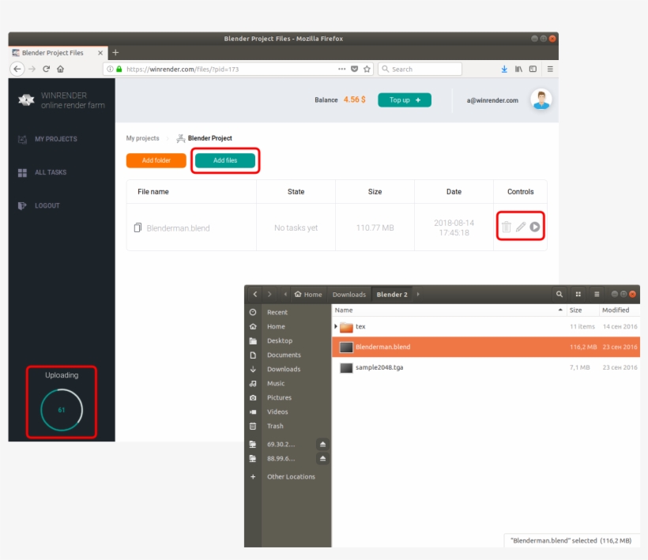This screenshot has width=648, height=560.
Task: Open the page actions three-dots menu
Action: (341, 69)
